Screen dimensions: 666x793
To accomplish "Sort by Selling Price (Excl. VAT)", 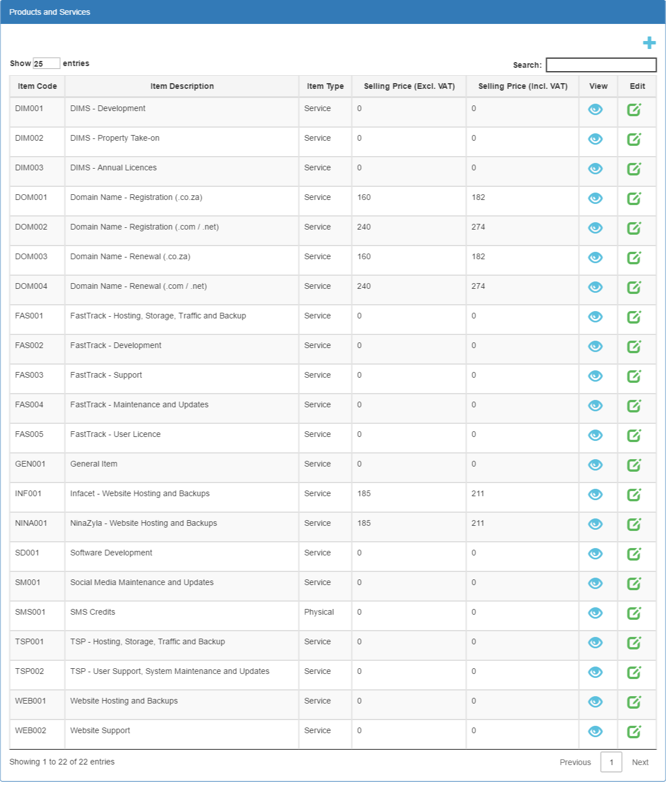I will [409, 86].
